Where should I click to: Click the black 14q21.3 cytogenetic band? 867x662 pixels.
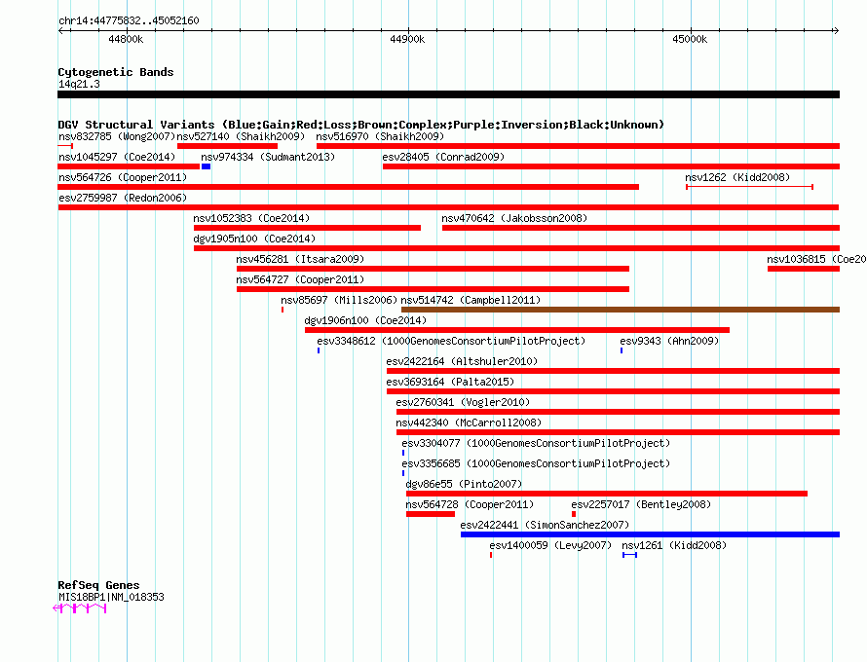tap(448, 94)
